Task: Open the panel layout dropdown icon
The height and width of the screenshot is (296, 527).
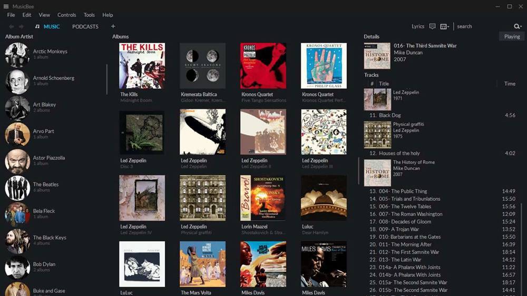Action: [444, 26]
